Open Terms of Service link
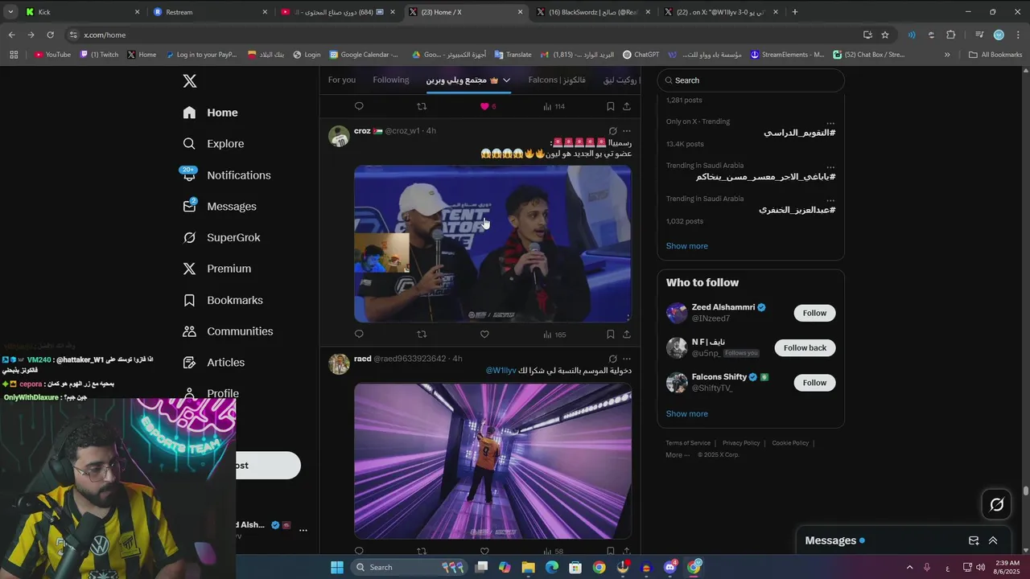The image size is (1030, 579). pos(688,443)
